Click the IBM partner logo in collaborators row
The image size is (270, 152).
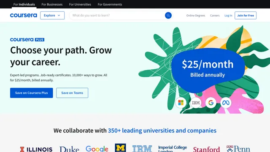pos(142,149)
